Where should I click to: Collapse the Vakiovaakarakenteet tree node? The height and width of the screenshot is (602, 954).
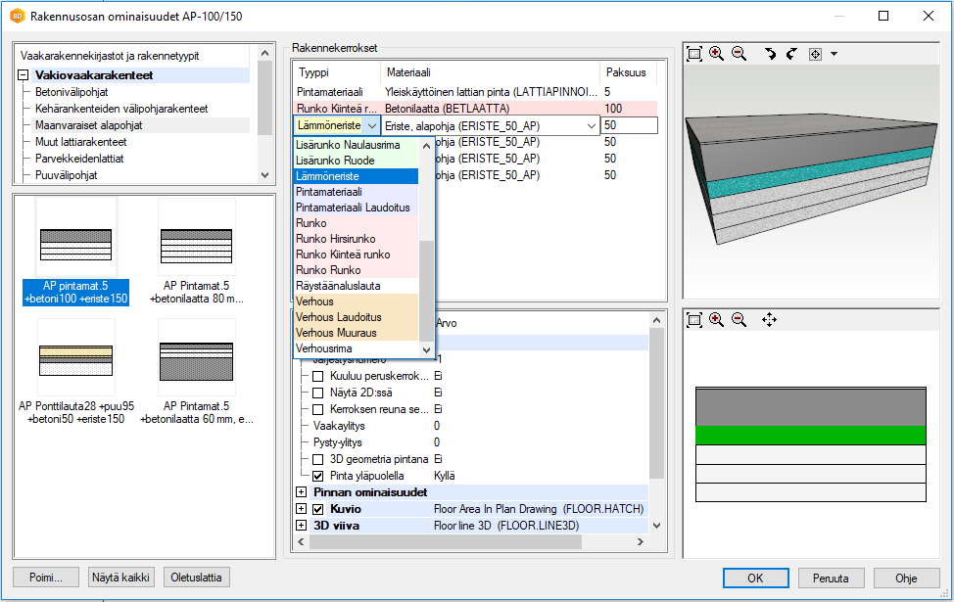[x=24, y=75]
